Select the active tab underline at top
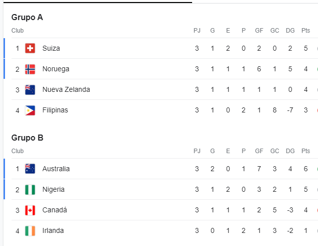The height and width of the screenshot is (246, 318). [98, 3]
